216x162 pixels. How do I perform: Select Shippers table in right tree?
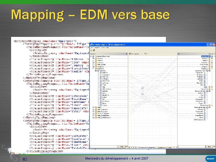pyautogui.click(x=205, y=61)
